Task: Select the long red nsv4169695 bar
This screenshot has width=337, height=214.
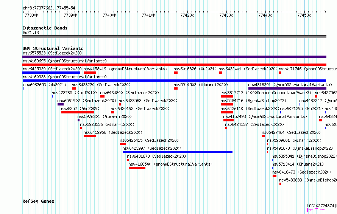Action: (x=174, y=65)
